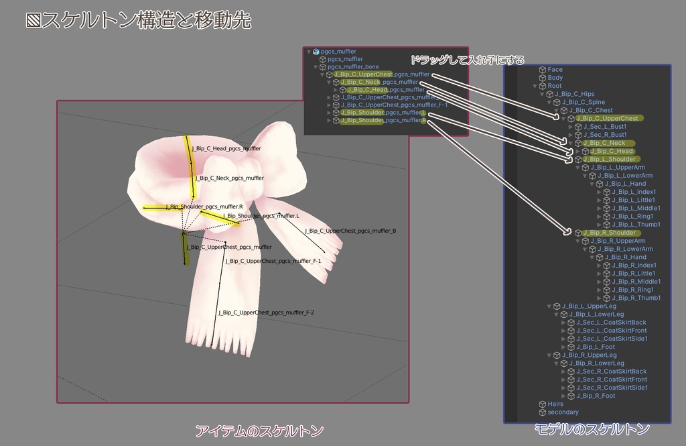This screenshot has width=686, height=446.
Task: Click the cube icon of J_Bip_C_Hips
Action: click(550, 94)
